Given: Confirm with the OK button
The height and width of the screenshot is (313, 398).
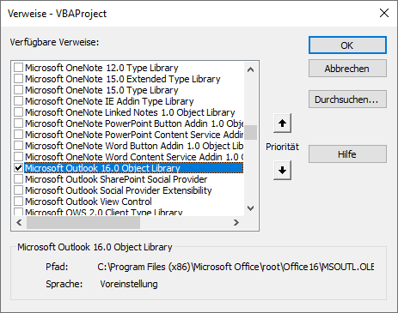Looking at the screenshot, I should point(347,45).
